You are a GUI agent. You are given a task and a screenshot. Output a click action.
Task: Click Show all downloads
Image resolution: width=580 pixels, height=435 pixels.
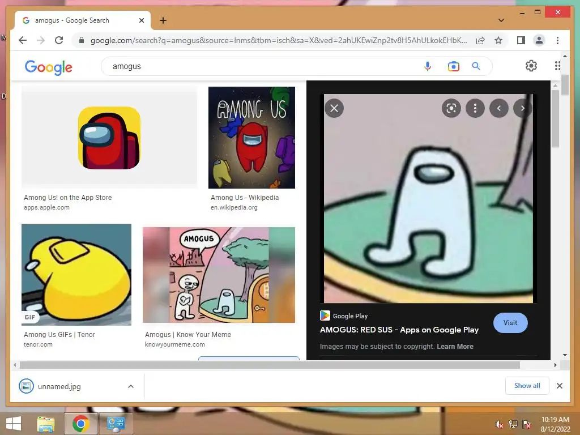point(527,386)
